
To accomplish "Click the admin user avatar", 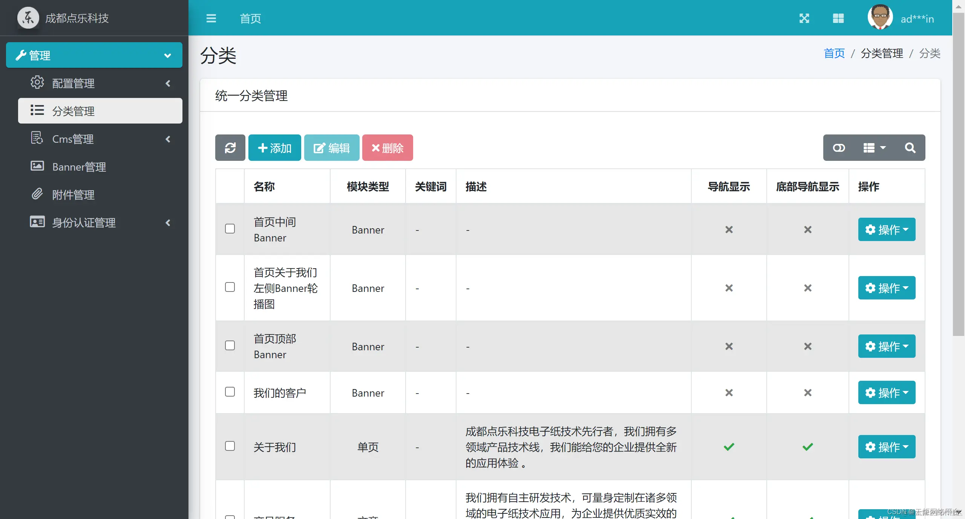I will [x=880, y=17].
